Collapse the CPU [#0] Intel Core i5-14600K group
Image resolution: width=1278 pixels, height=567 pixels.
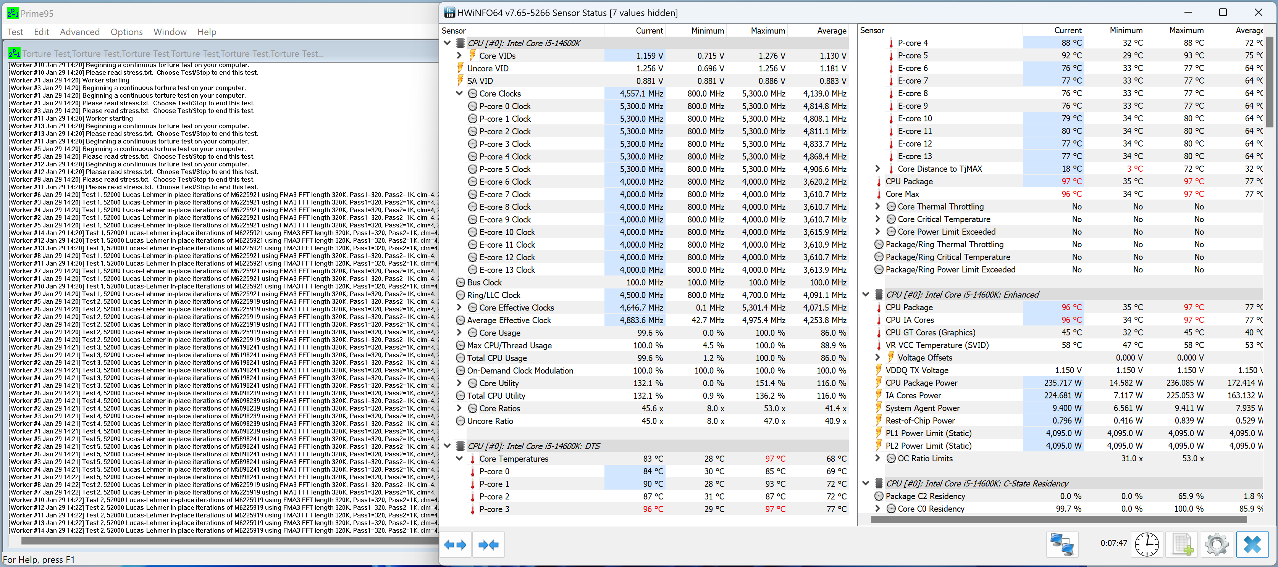tap(447, 43)
